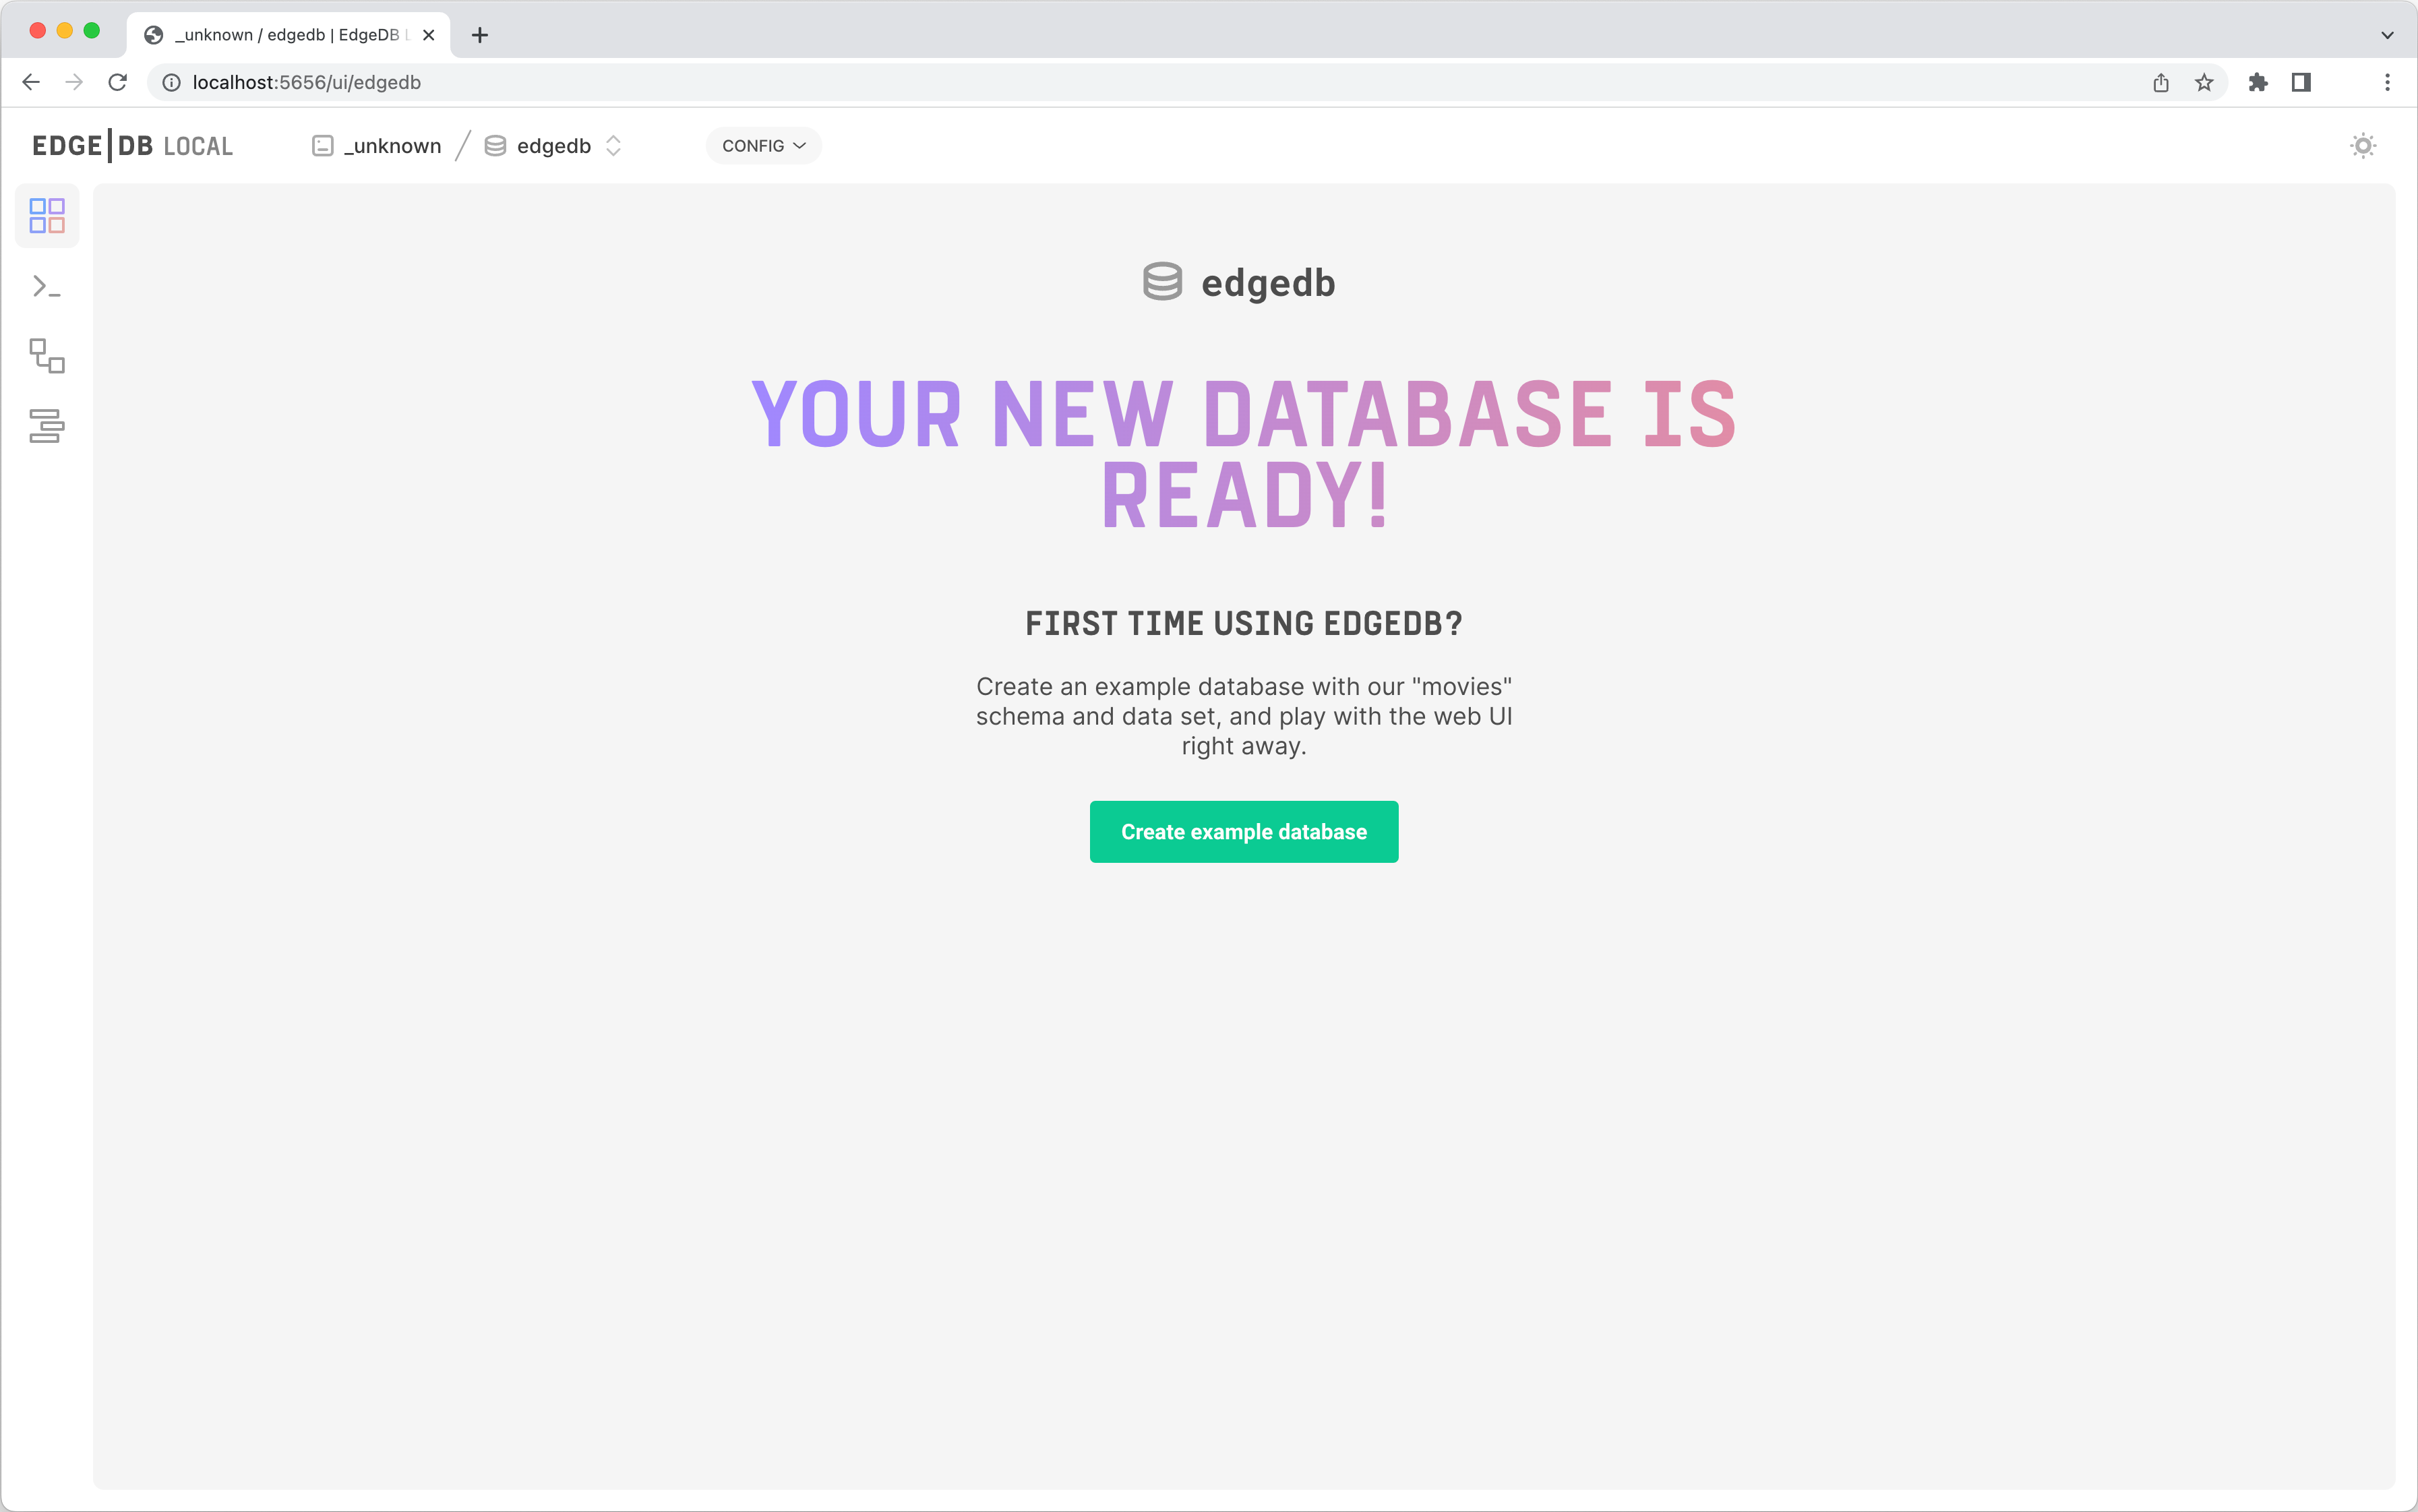Click the large database icon beside edgedb heading
Viewport: 2418px width, 1512px height.
pos(1163,282)
